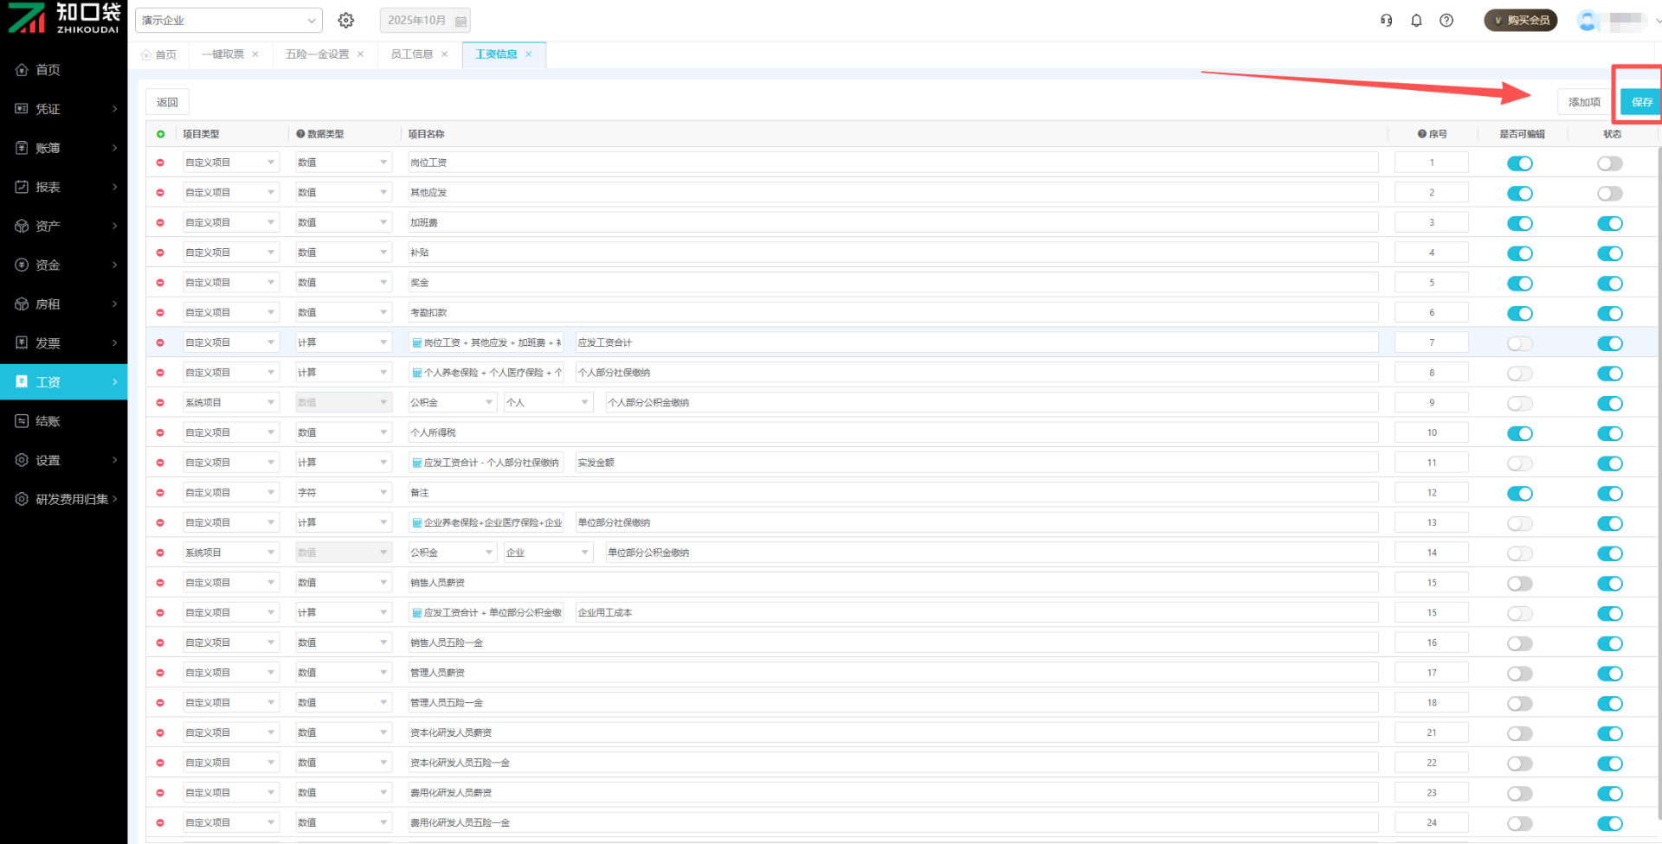Open the 演示企业 company dropdown
This screenshot has height=844, width=1662.
[229, 21]
